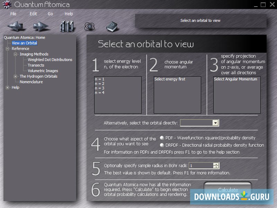The width and height of the screenshot is (277, 208).
Task: Click the back arrow navigation icon
Action: [16, 26]
